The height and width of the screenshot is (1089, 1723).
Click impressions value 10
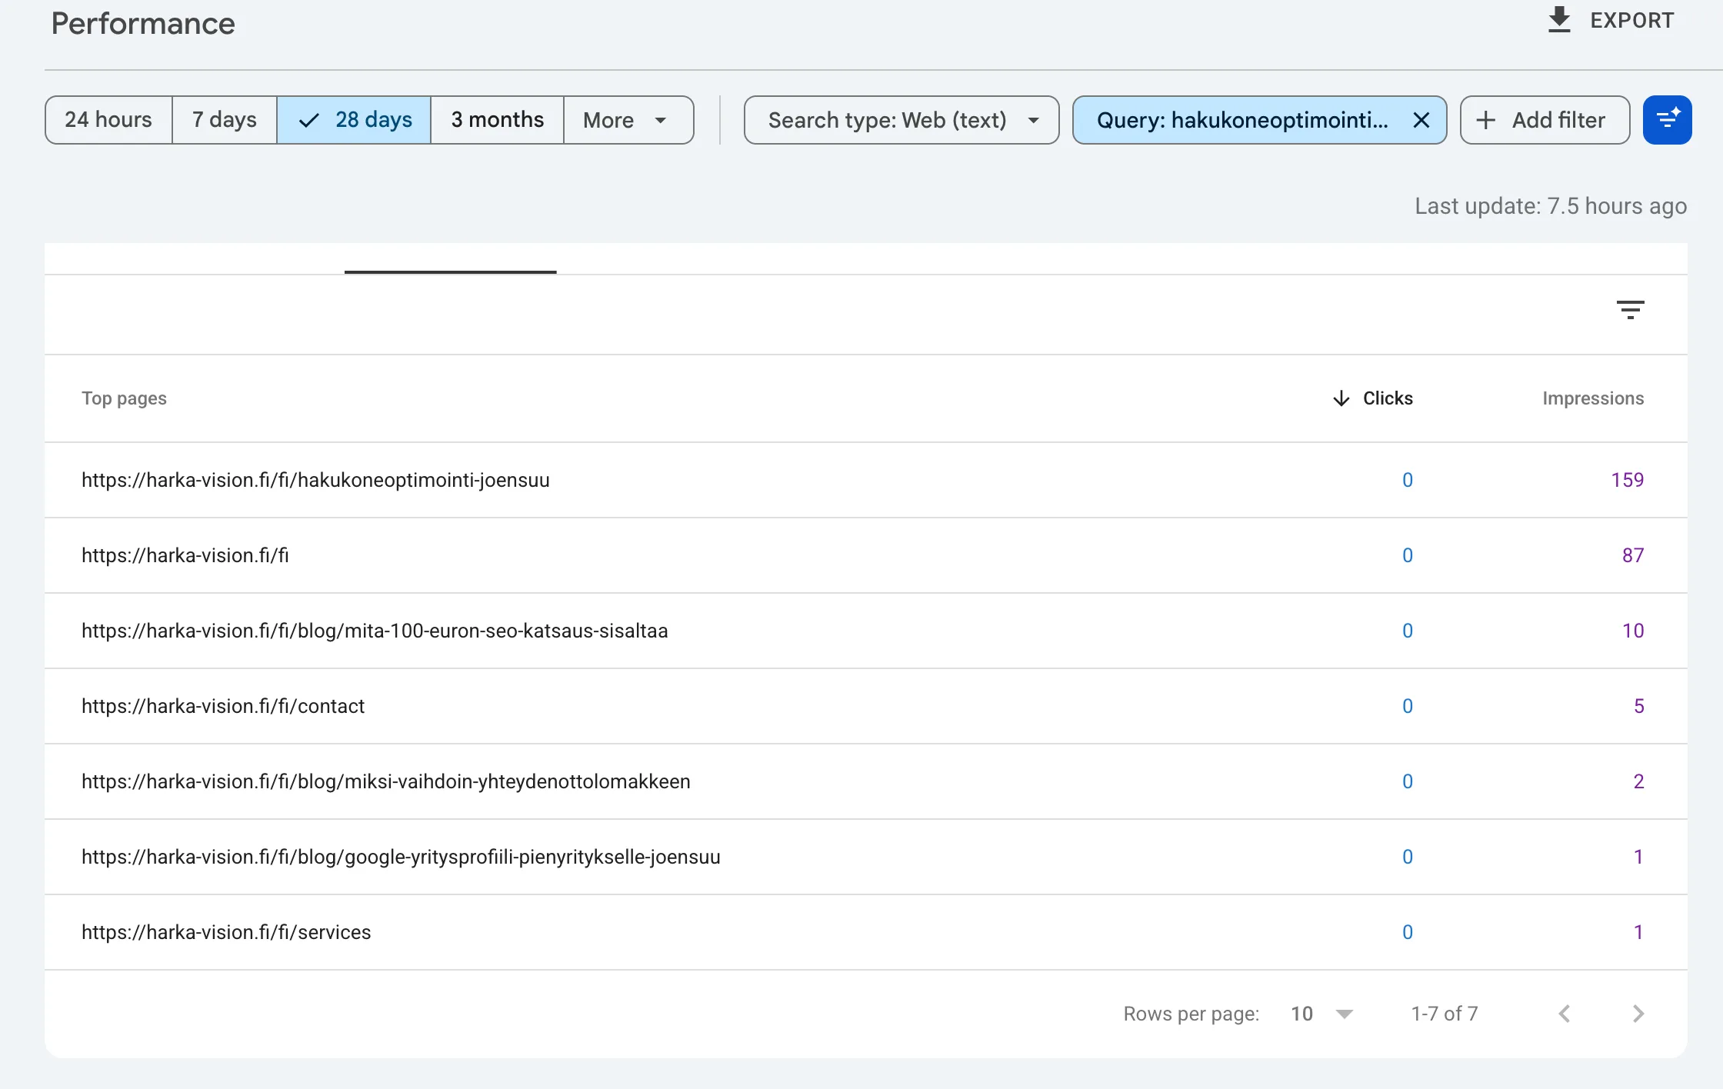1633,631
